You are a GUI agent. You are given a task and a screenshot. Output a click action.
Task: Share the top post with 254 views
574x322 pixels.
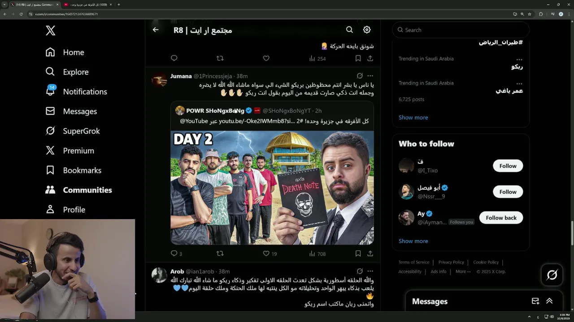(370, 58)
